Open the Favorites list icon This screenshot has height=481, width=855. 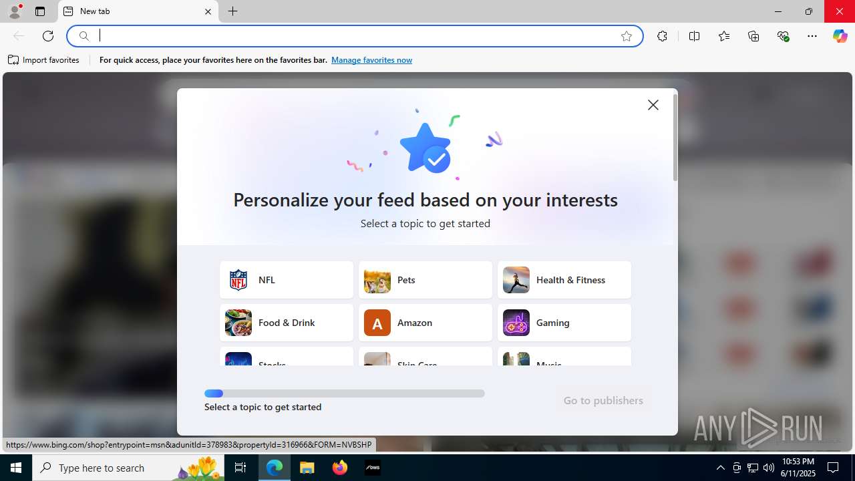tap(724, 36)
